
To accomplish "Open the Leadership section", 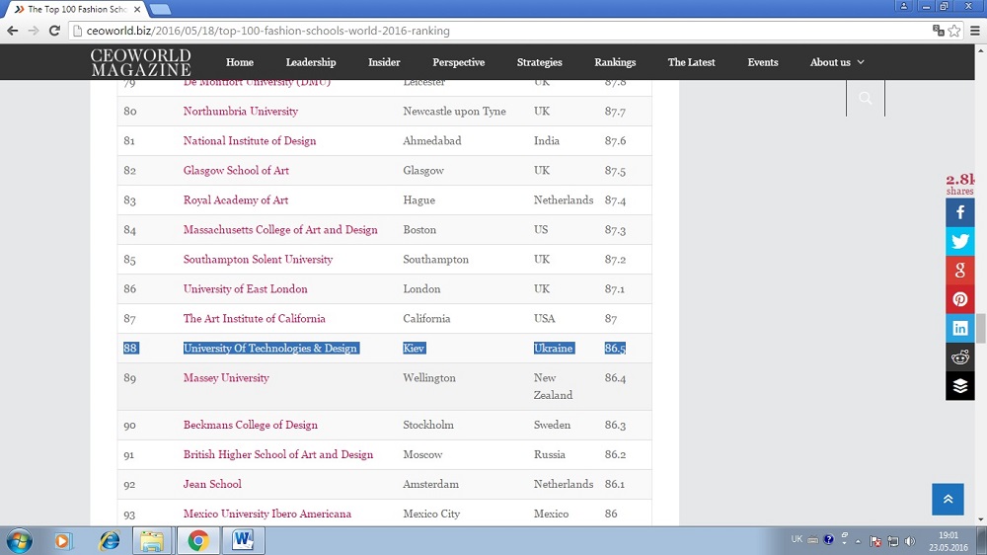I will pos(311,62).
